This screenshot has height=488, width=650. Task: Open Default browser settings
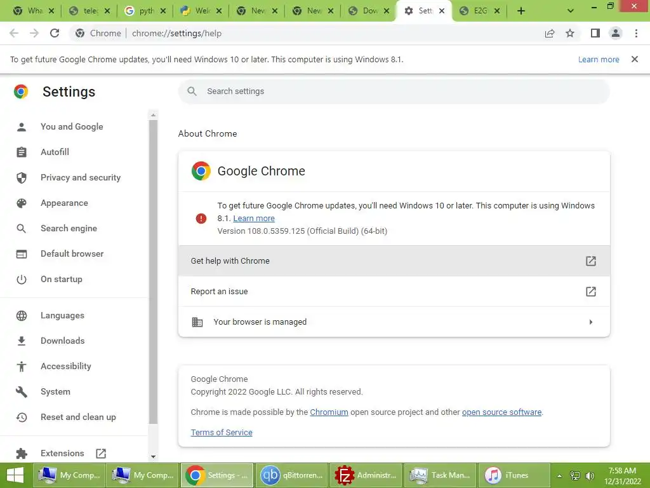(72, 254)
